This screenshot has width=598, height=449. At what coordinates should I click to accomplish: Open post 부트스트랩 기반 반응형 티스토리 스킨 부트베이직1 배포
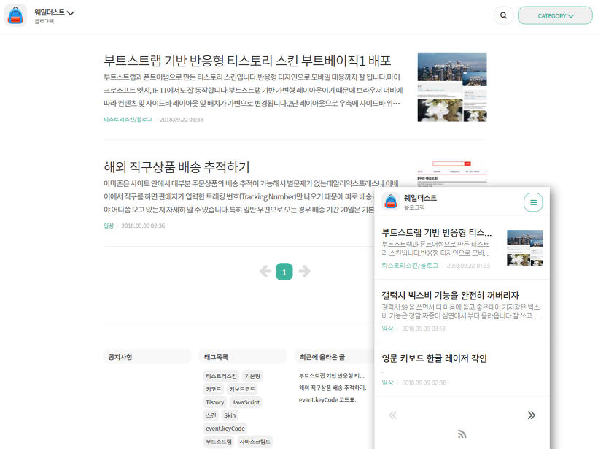click(x=247, y=61)
